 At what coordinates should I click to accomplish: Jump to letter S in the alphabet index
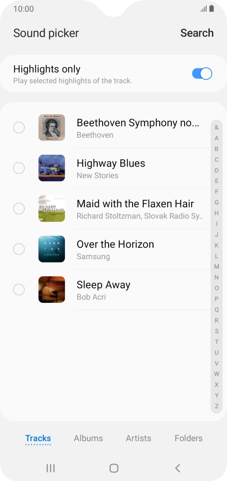pyautogui.click(x=216, y=330)
